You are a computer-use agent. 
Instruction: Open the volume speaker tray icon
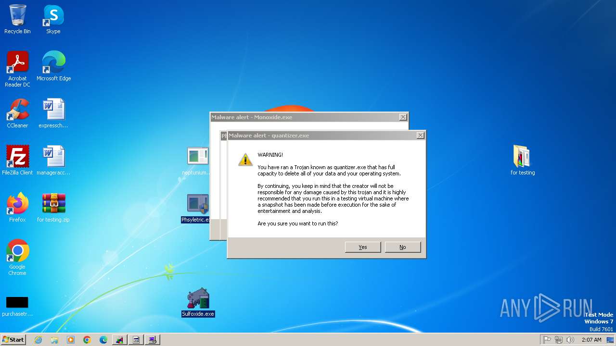pos(570,340)
